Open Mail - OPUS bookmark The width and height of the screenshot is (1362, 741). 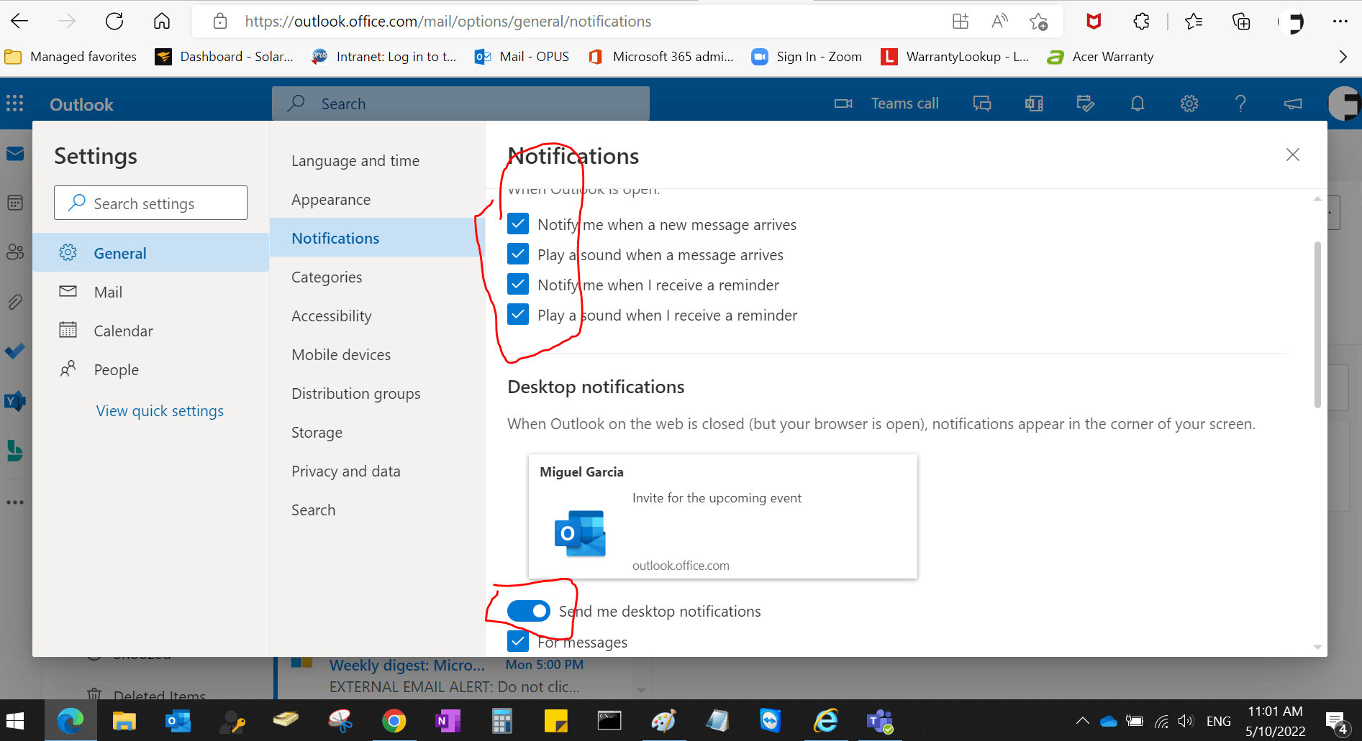522,57
